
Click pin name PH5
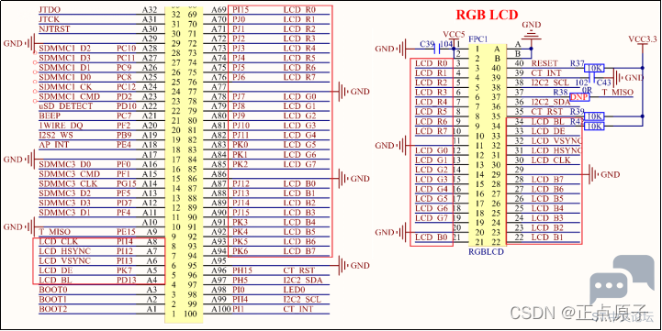click(240, 280)
